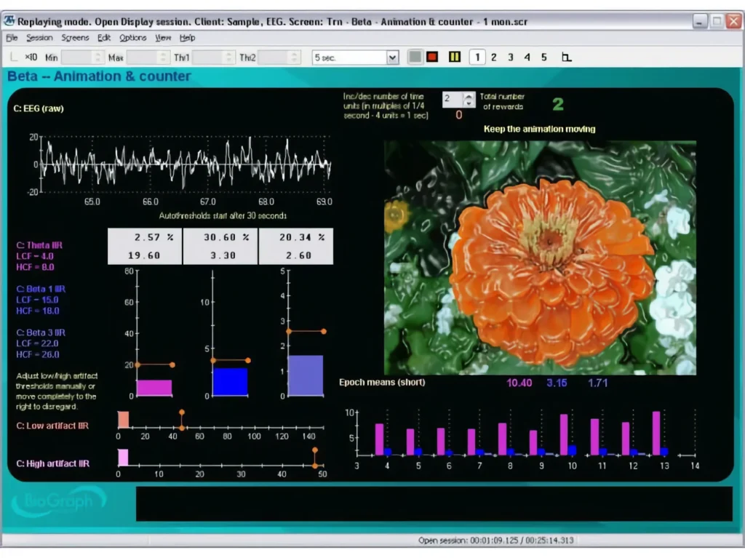This screenshot has height=558, width=745.
Task: Pause the session with the yellow pause icon
Action: (455, 57)
